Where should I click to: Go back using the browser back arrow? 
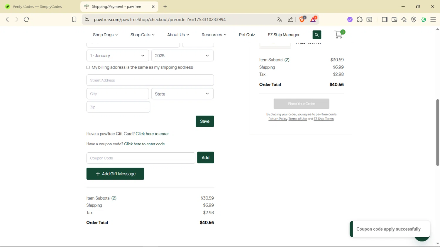[x=7, y=19]
